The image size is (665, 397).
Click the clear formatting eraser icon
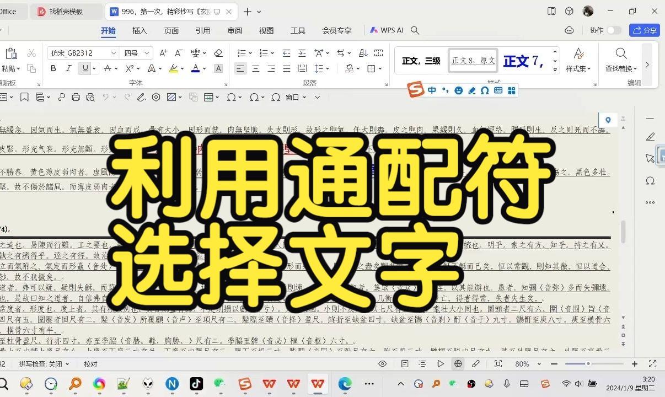pyautogui.click(x=218, y=53)
